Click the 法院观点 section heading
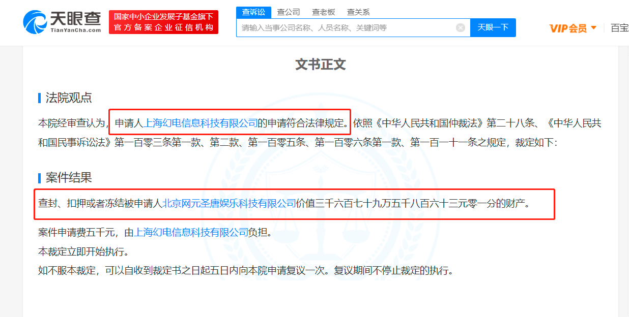The width and height of the screenshot is (629, 317). [x=69, y=98]
